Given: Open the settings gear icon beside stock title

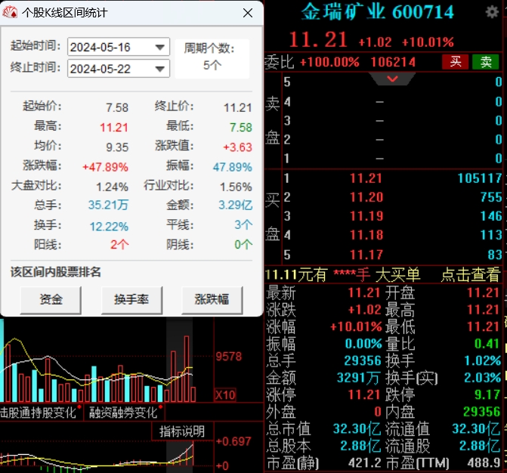Looking at the screenshot, I should click(x=492, y=12).
